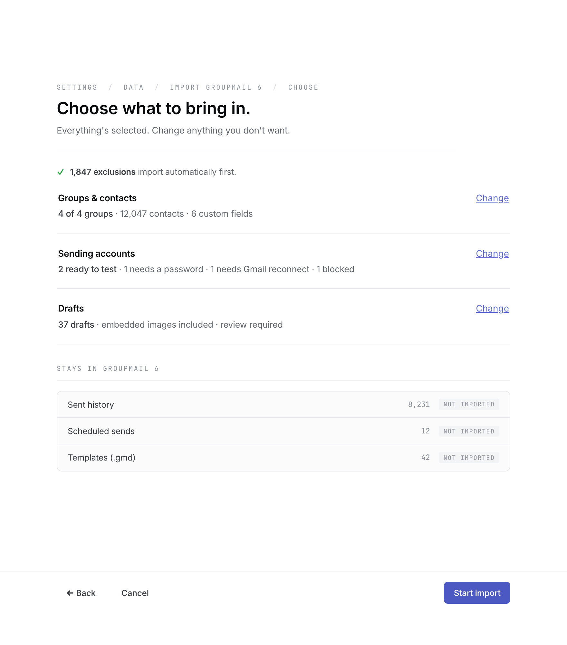Click Not Imported badge for Scheduled sends
The height and width of the screenshot is (645, 567).
[x=469, y=431]
